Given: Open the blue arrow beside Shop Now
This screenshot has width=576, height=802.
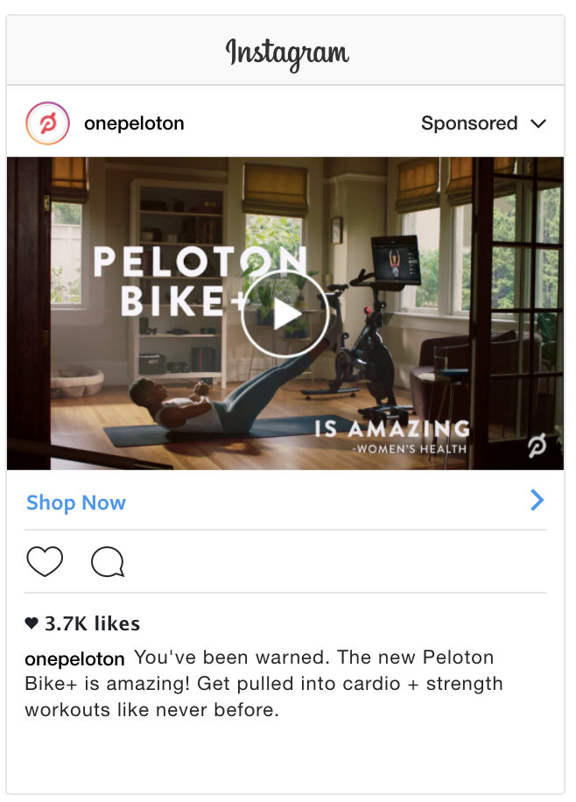Looking at the screenshot, I should pos(537,500).
